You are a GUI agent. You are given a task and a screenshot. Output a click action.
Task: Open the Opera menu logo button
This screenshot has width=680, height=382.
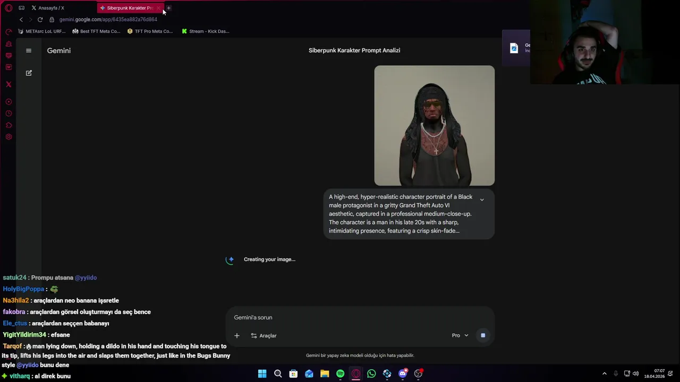tap(8, 8)
